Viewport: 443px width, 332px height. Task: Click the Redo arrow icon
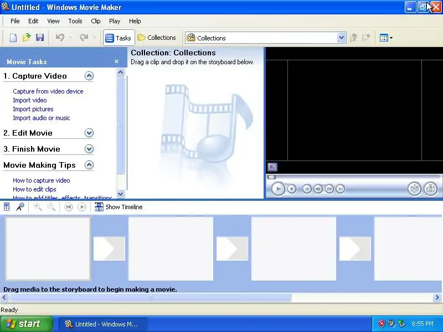[84, 38]
